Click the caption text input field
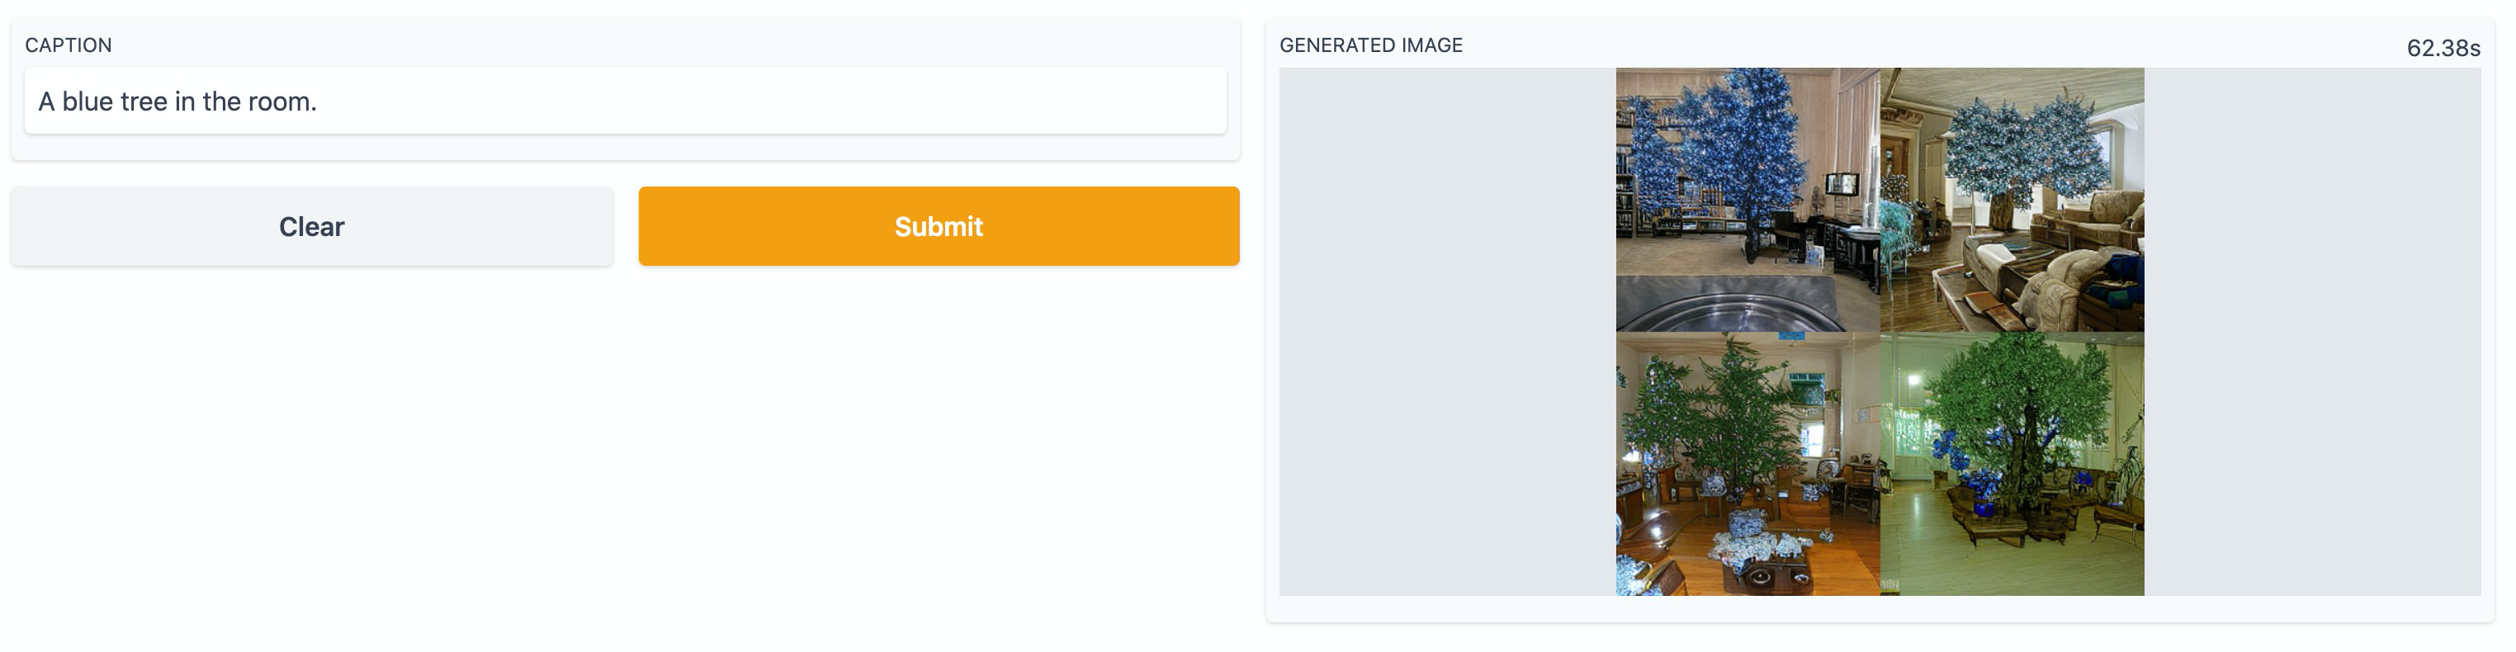 coord(625,102)
